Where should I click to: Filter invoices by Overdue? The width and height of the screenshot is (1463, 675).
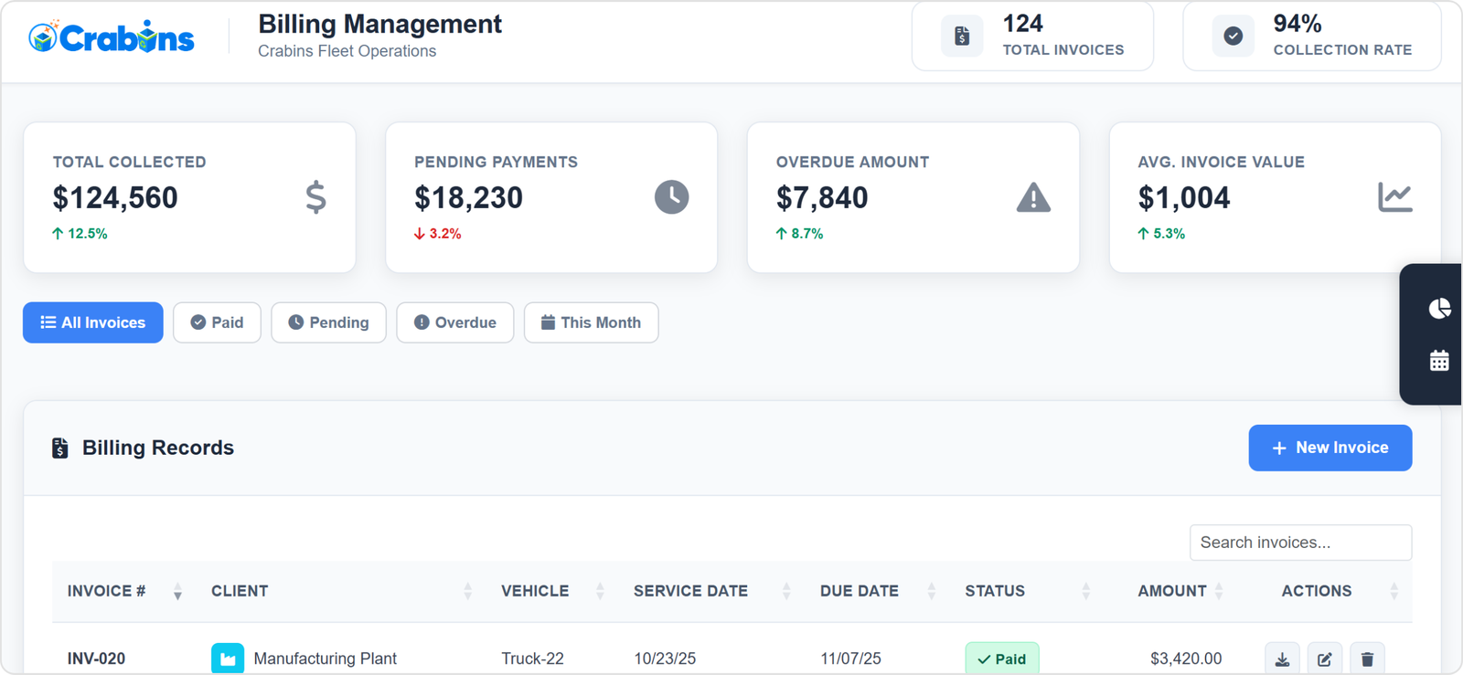tap(454, 322)
